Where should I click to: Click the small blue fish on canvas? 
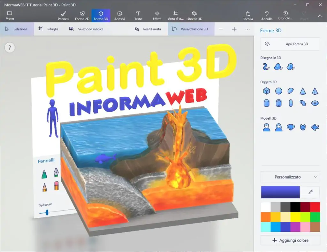click(105, 158)
